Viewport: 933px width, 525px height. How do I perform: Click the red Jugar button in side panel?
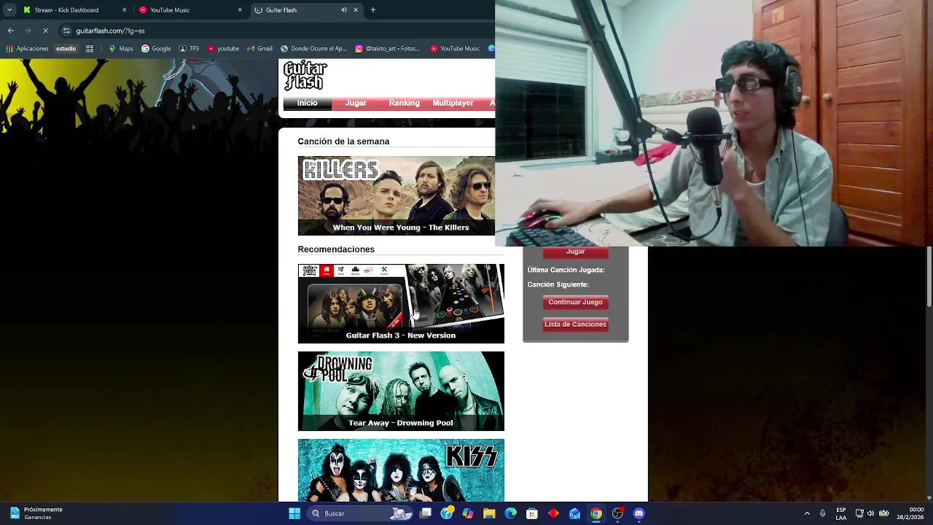coord(575,252)
